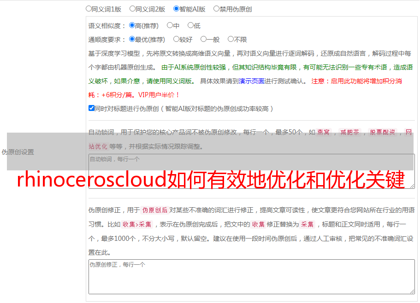Click the 减肥茶 example tag
The width and height of the screenshot is (420, 303).
(x=350, y=132)
